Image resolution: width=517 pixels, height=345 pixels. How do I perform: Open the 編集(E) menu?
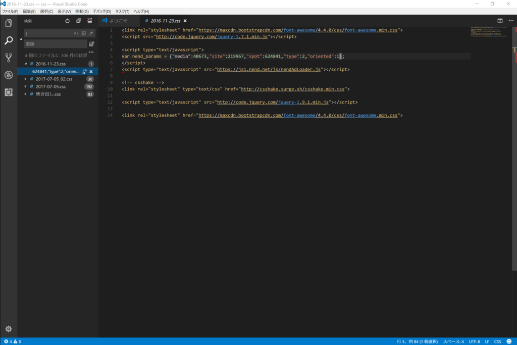click(29, 11)
